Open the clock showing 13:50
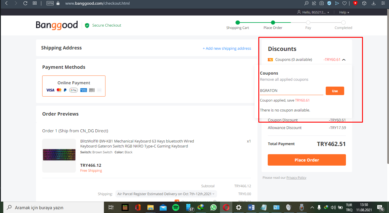The height and width of the screenshot is (213, 389). [x=364, y=207]
